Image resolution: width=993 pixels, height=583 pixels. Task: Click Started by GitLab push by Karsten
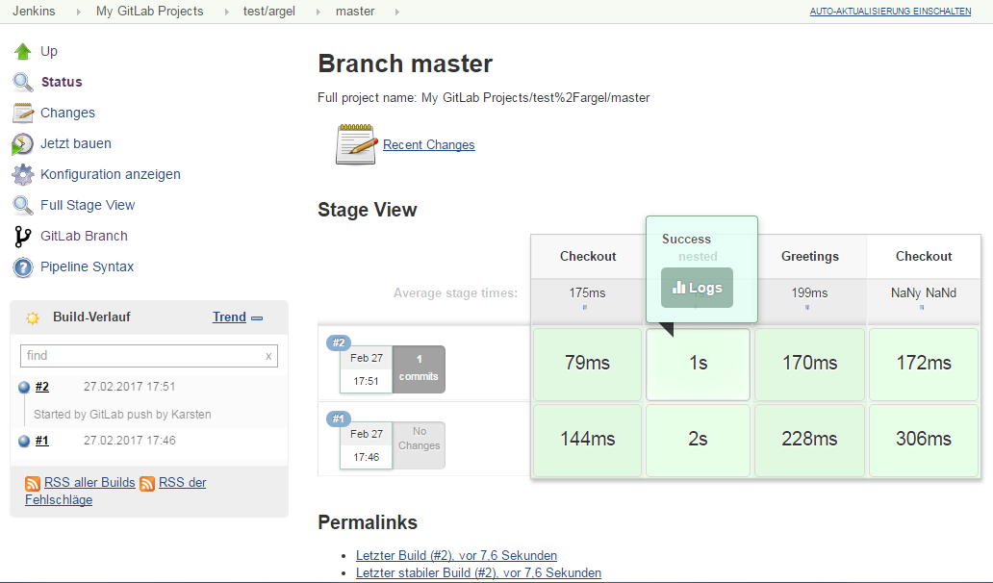tap(122, 415)
